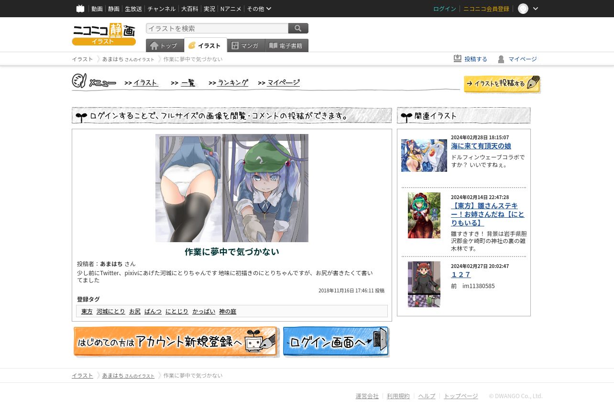Click イラスト in the bottom breadcrumb
Viewport: 614px width, 402px height.
[82, 376]
